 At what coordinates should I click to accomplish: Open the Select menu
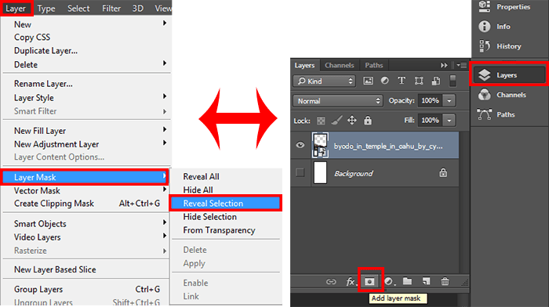(78, 8)
